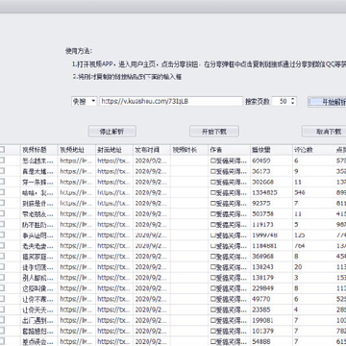Viewport: 346px width, 346px height.
Task: Tick the checkbox for the 229849 plays row
Action: (x=2, y=288)
